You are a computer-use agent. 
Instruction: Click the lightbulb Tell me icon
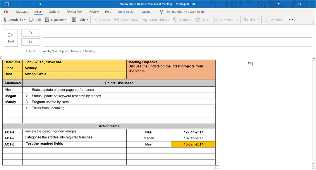162,12
